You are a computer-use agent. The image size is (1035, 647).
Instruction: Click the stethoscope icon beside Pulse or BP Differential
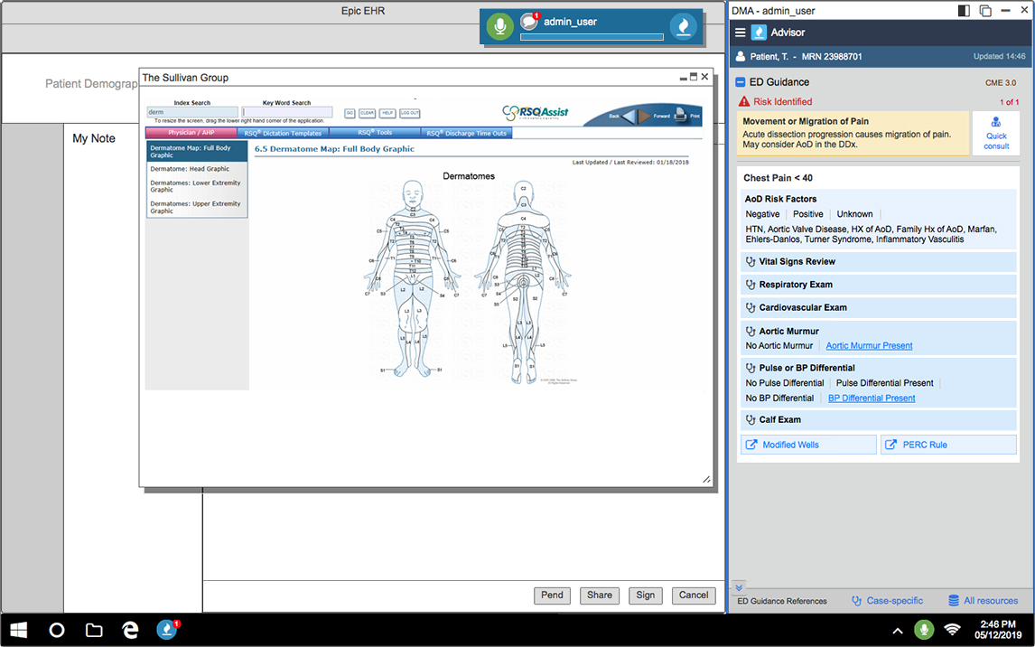[751, 368]
